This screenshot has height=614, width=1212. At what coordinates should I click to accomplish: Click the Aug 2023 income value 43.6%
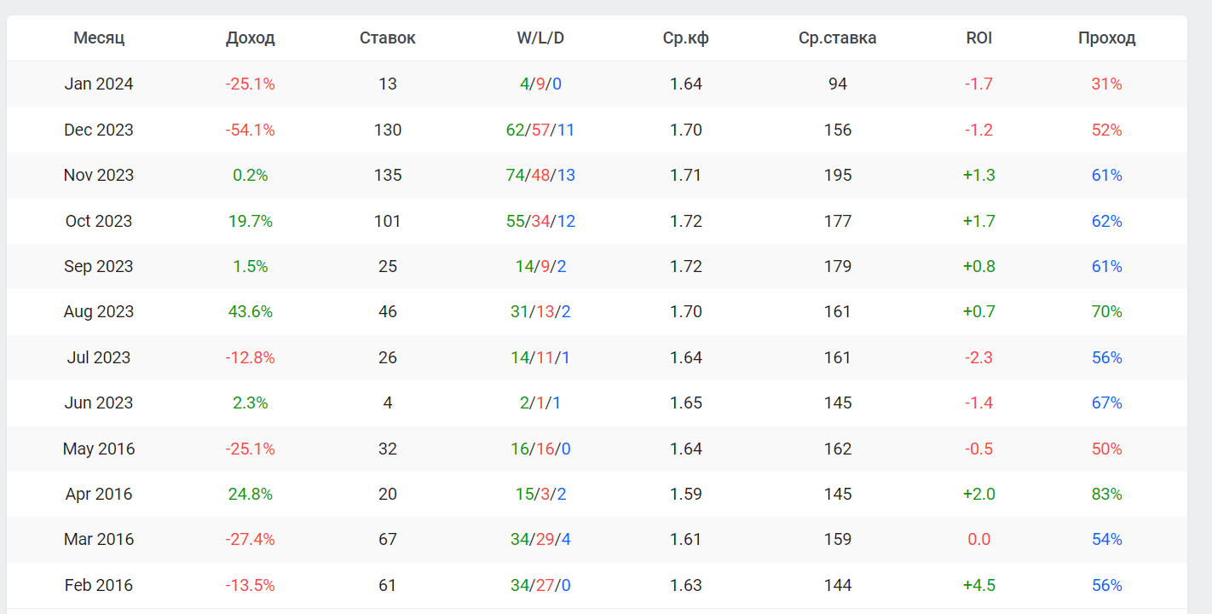click(251, 312)
